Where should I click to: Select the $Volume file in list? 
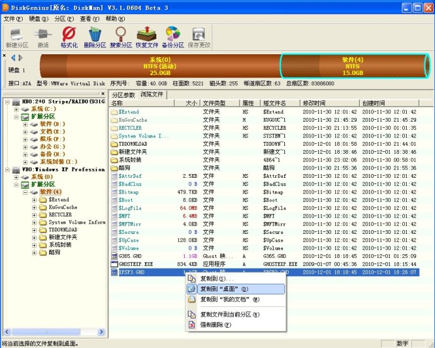pos(129,248)
